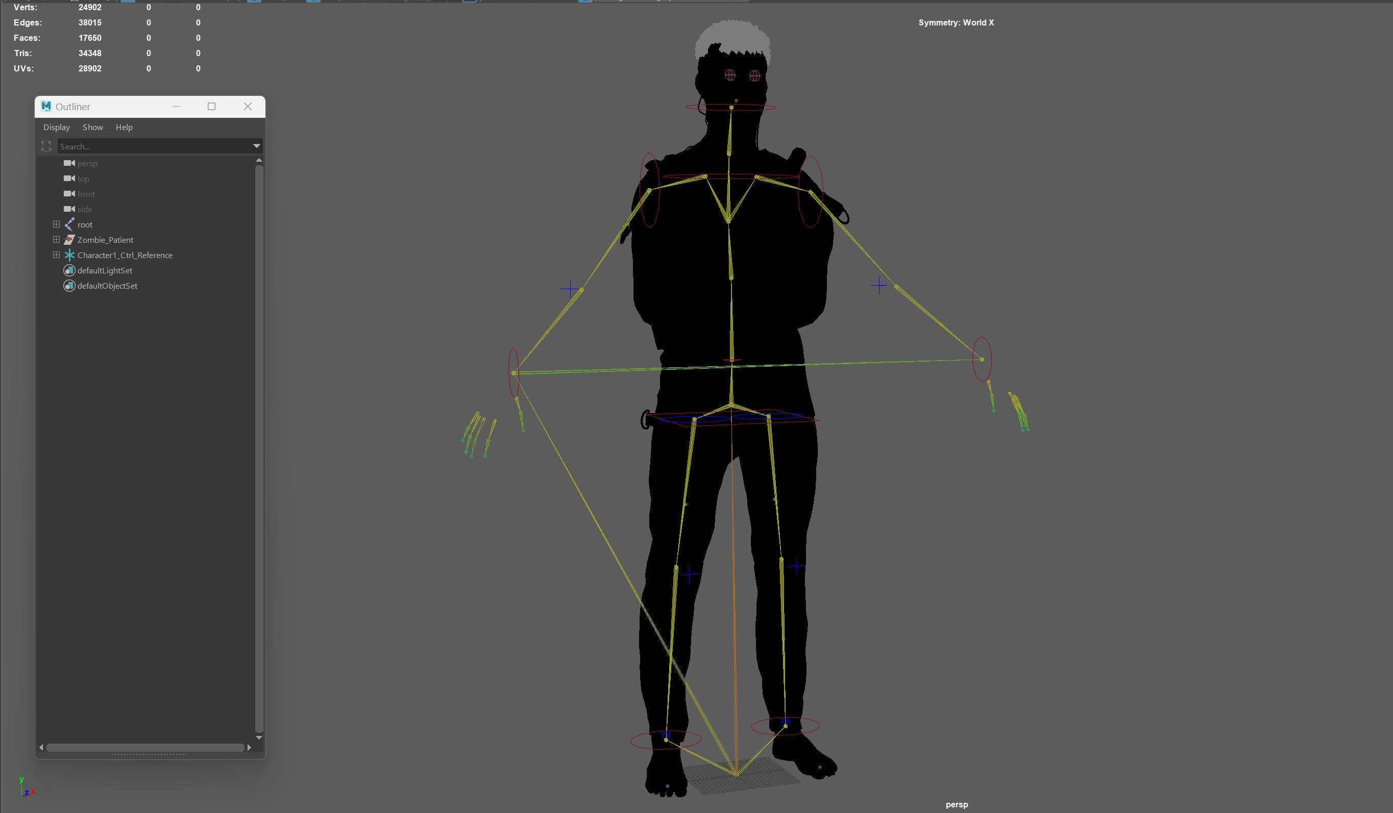
Task: Open the search filter dropdown arrow
Action: click(256, 146)
